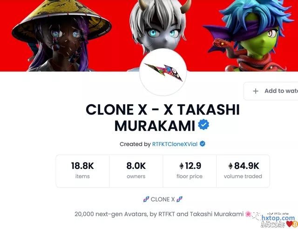The image size is (298, 229).
Task: Click the Ethereum icon beside 84.9K
Action: (x=230, y=166)
